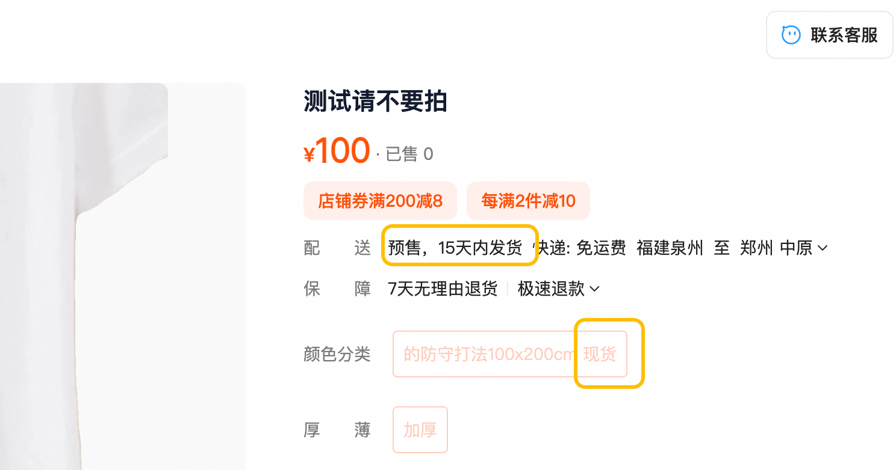The width and height of the screenshot is (896, 470).
Task: Select the 加厚 thickness option
Action: click(420, 430)
